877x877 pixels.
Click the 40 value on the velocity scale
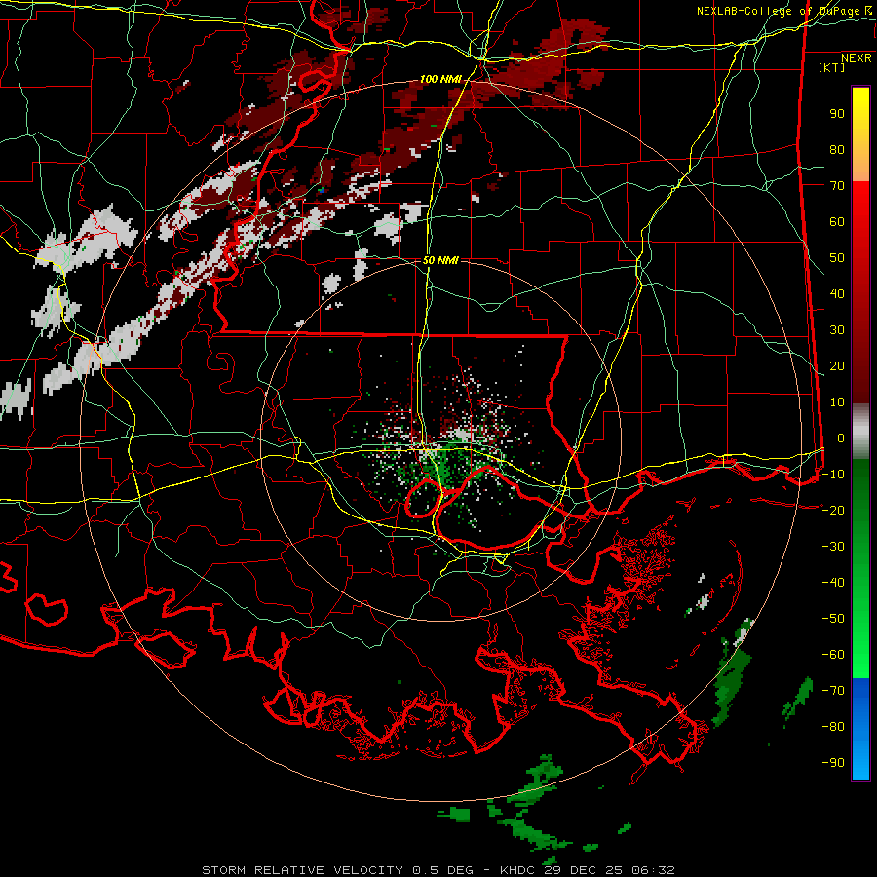click(837, 294)
